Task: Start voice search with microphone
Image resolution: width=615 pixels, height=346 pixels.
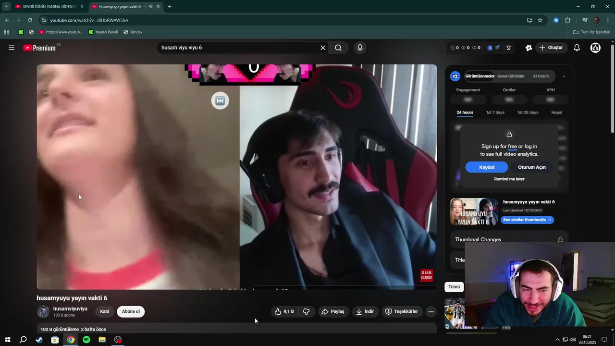Action: (360, 48)
